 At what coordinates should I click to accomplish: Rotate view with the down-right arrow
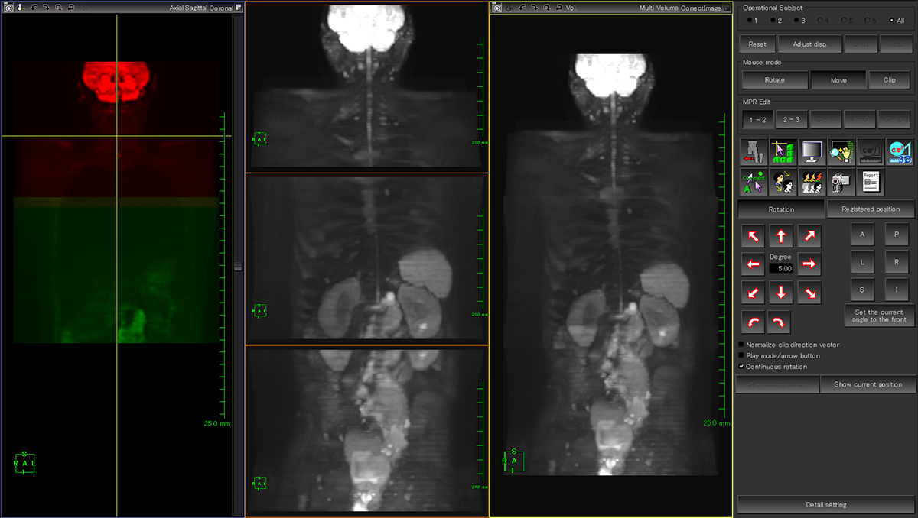[809, 293]
